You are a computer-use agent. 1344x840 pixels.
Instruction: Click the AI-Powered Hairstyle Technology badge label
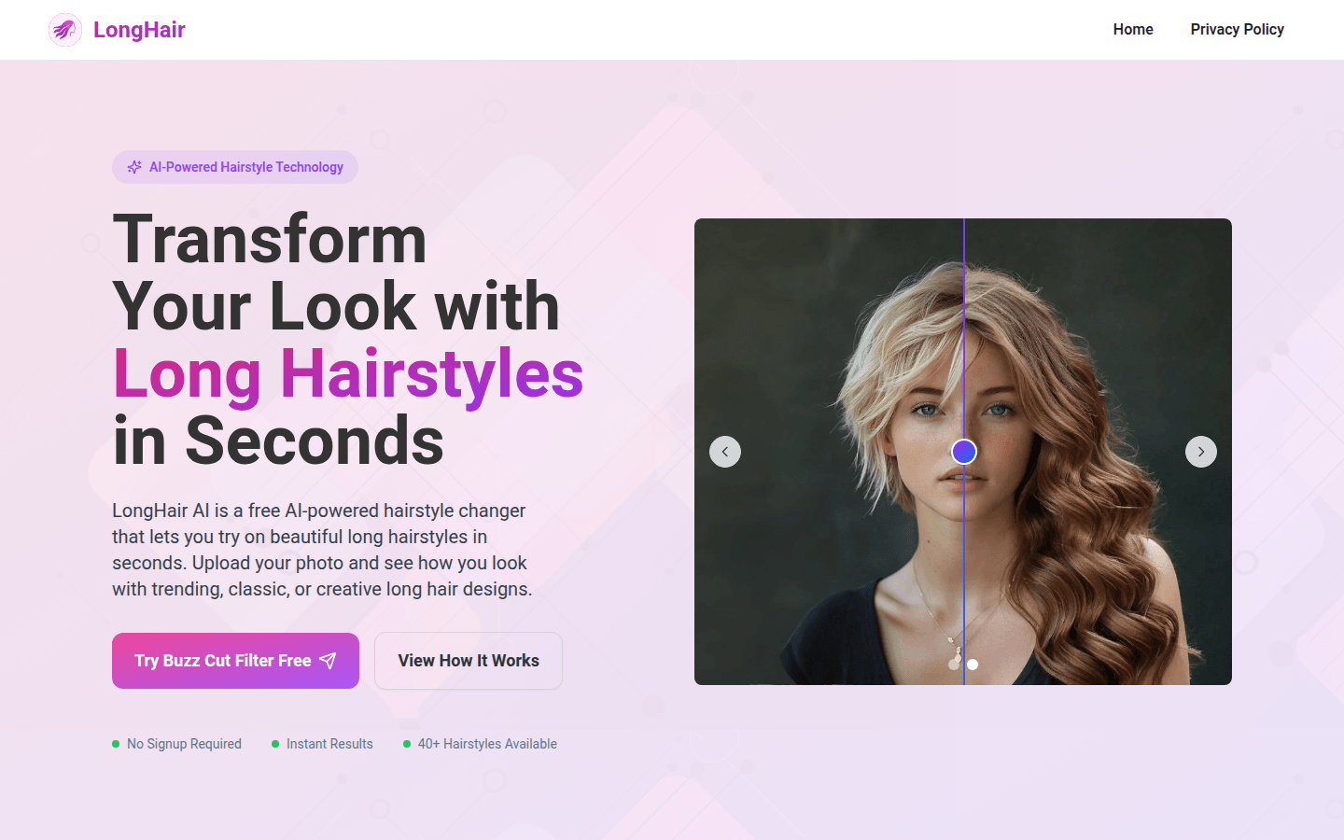[x=246, y=167]
